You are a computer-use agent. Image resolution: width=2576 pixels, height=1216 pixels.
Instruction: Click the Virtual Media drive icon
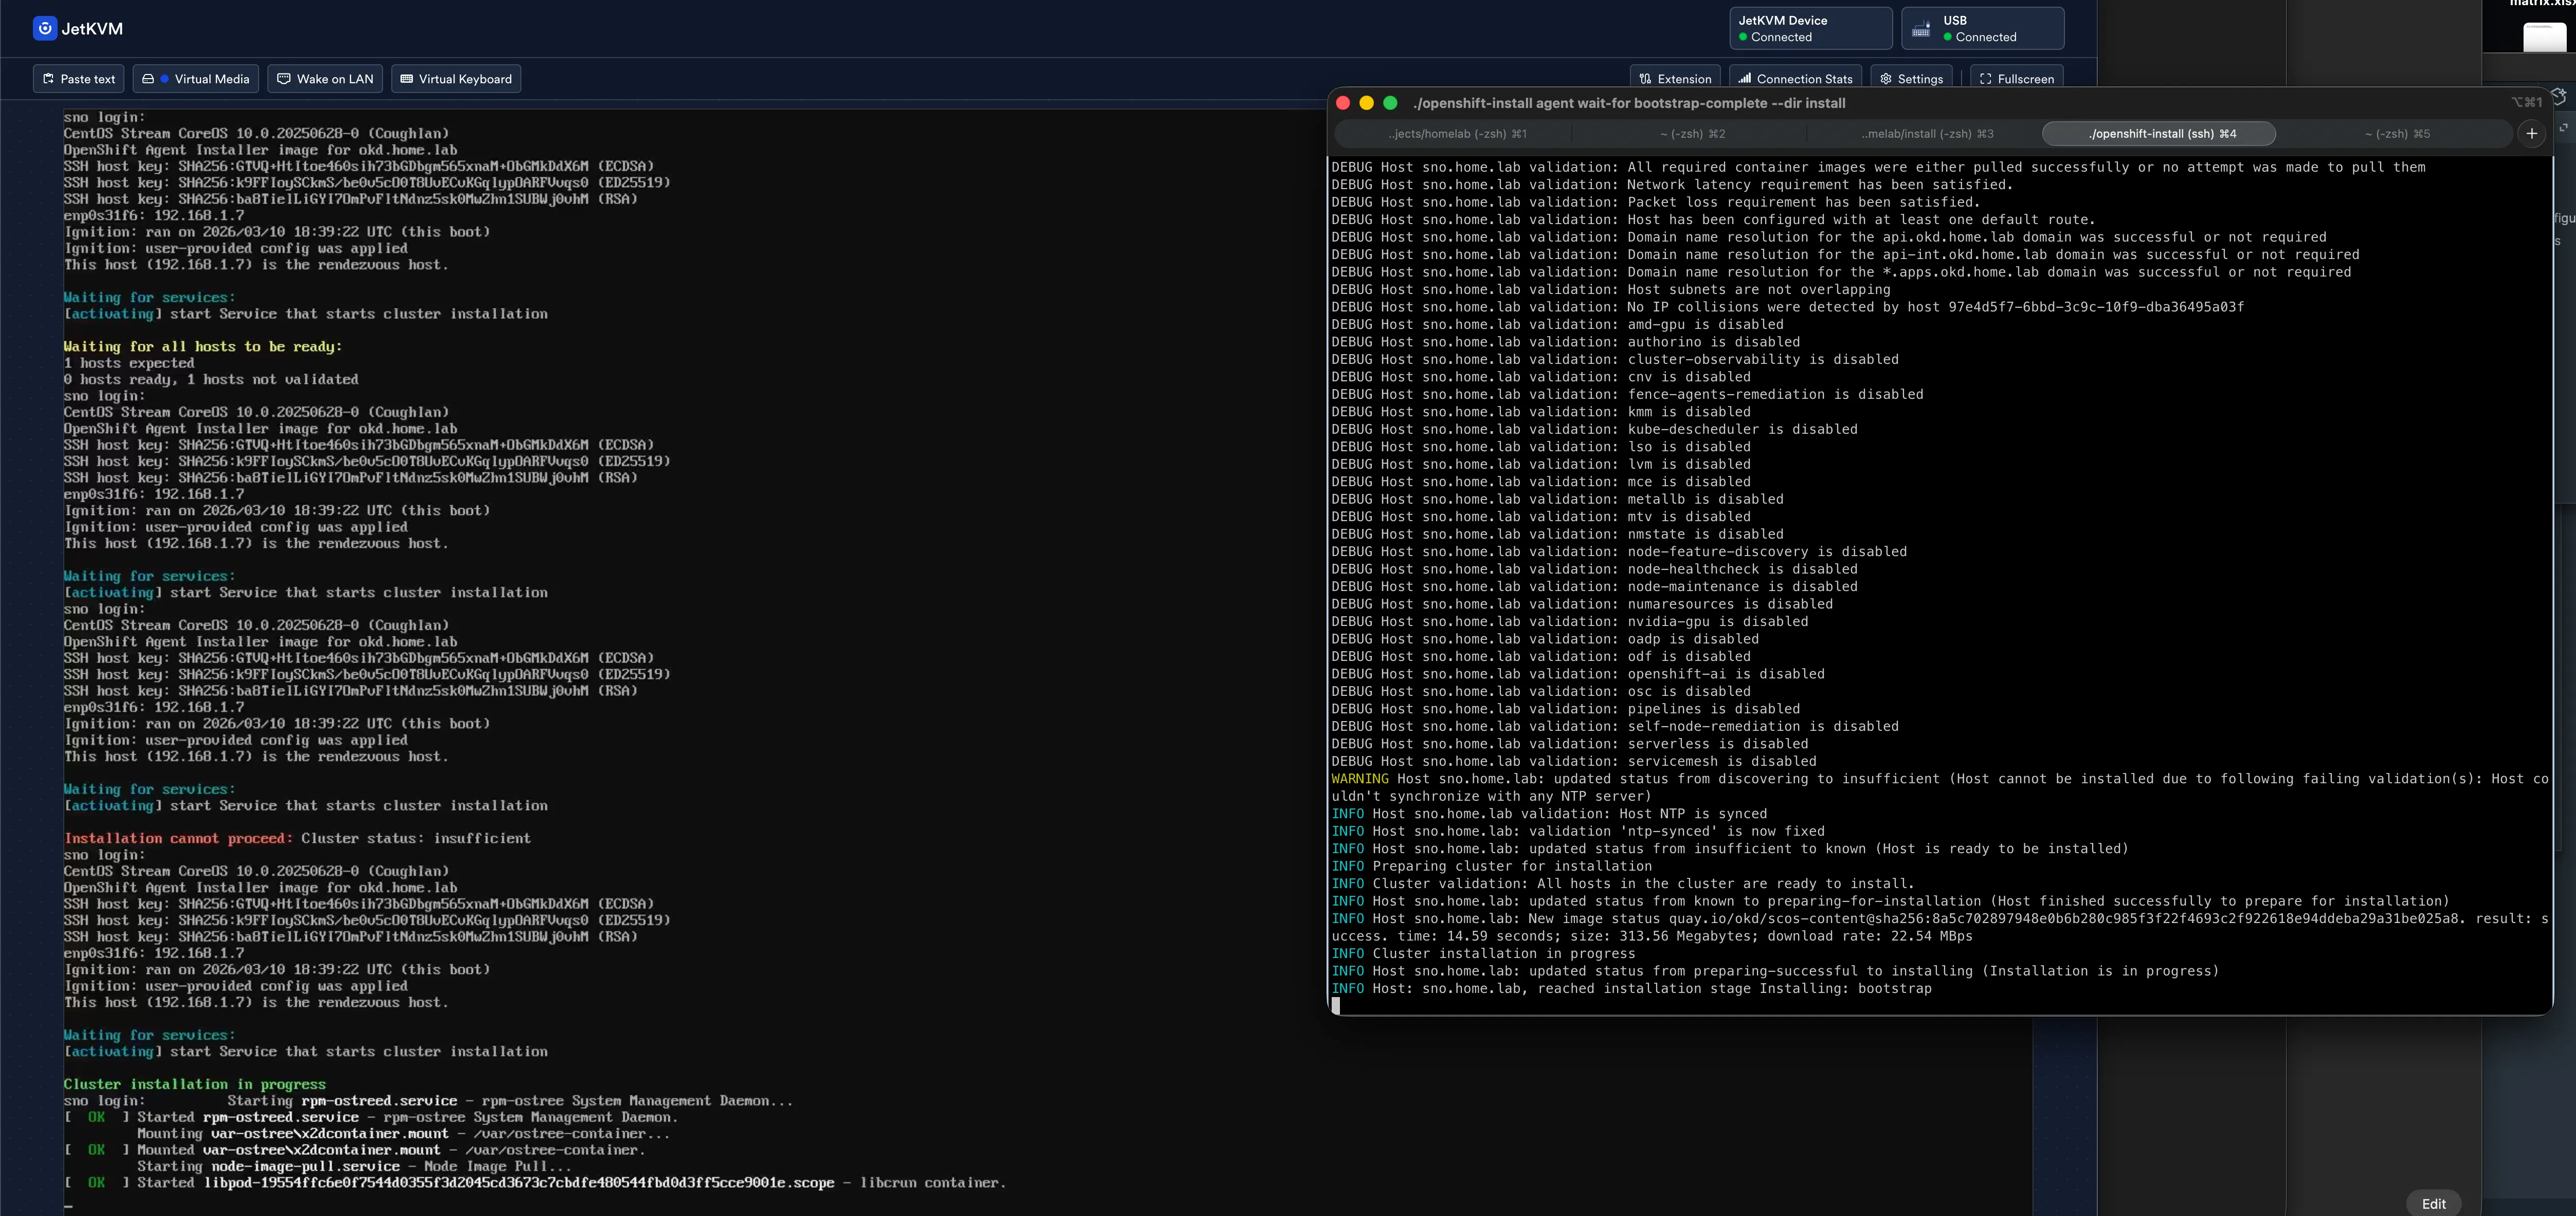coord(148,79)
